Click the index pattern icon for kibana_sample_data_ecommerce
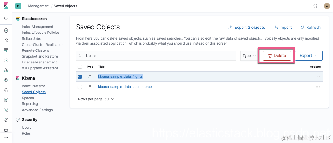The image size is (333, 143). (x=90, y=87)
